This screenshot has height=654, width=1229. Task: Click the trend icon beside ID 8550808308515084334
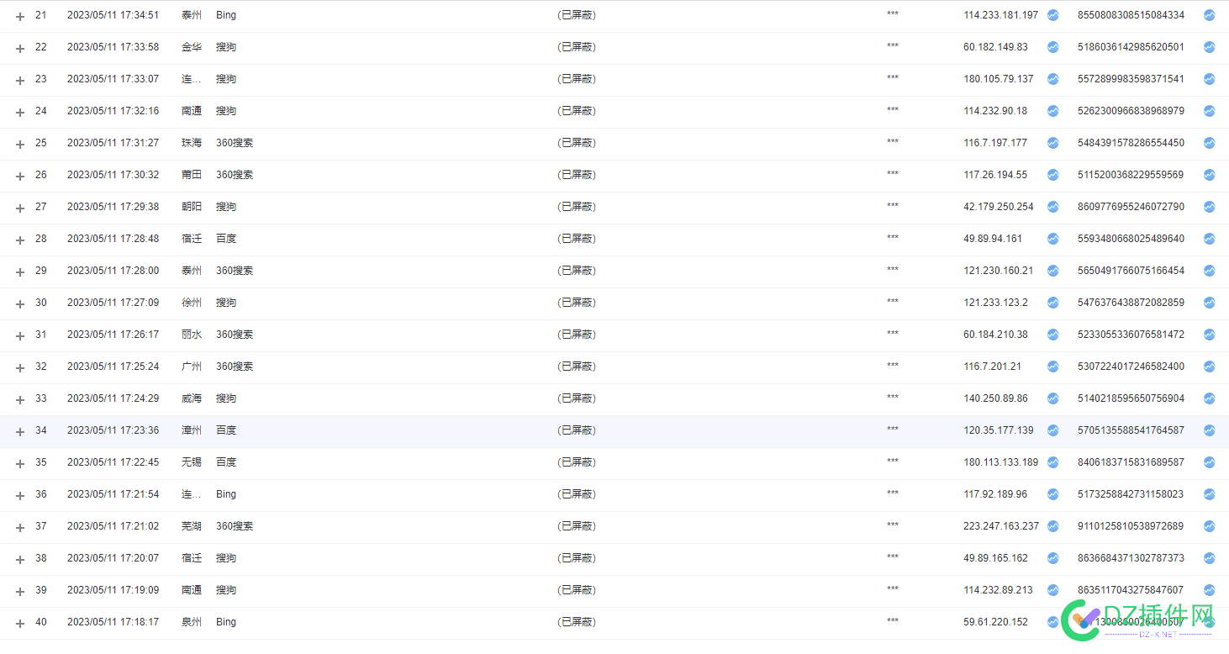pos(1209,15)
